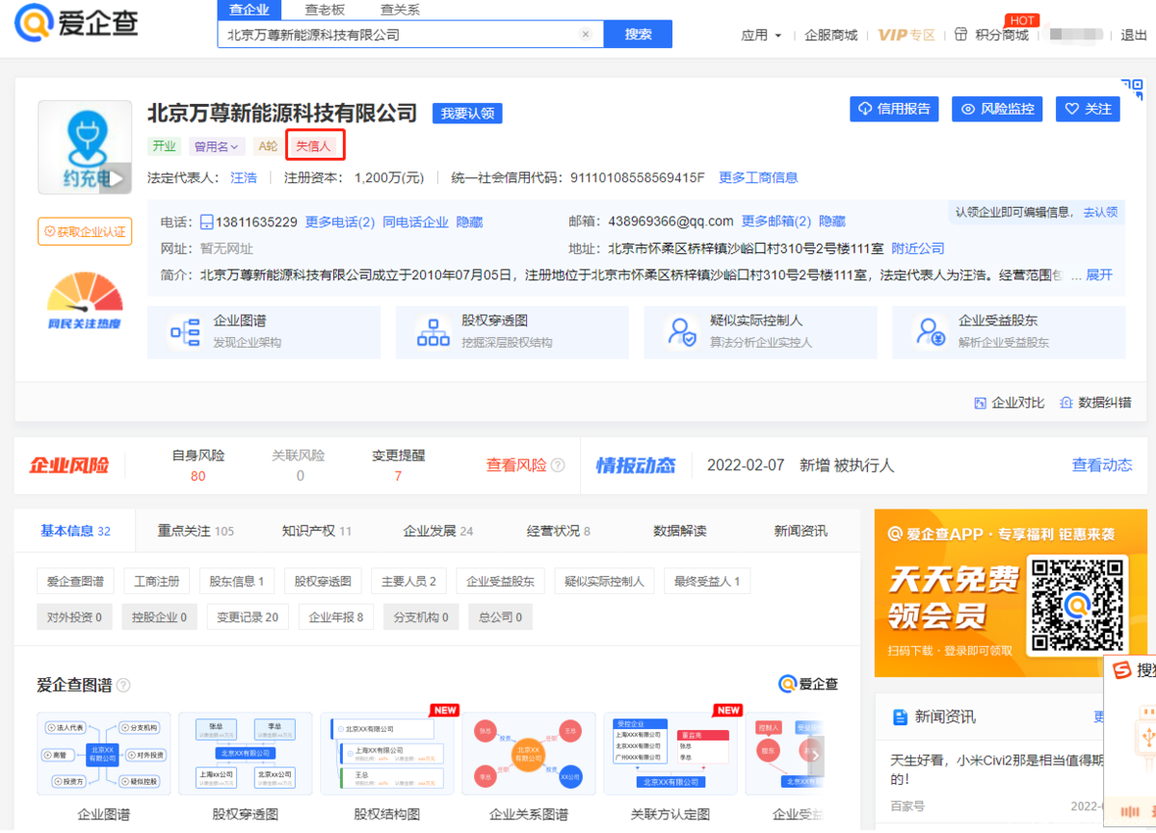This screenshot has width=1156, height=833.
Task: Expand the 曾用名 dropdown tag
Action: 216,146
